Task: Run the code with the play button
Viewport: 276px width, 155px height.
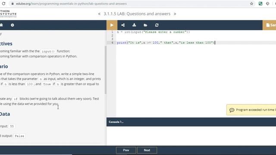Action: coord(112,25)
